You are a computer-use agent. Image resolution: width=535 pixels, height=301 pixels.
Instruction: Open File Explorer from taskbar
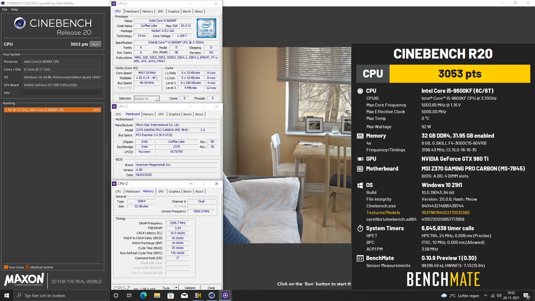coord(157,295)
